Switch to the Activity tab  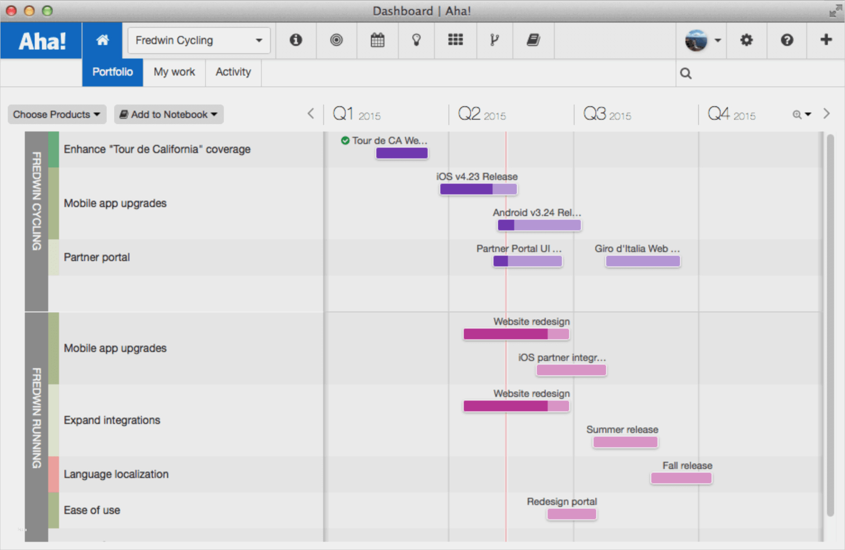pyautogui.click(x=233, y=72)
